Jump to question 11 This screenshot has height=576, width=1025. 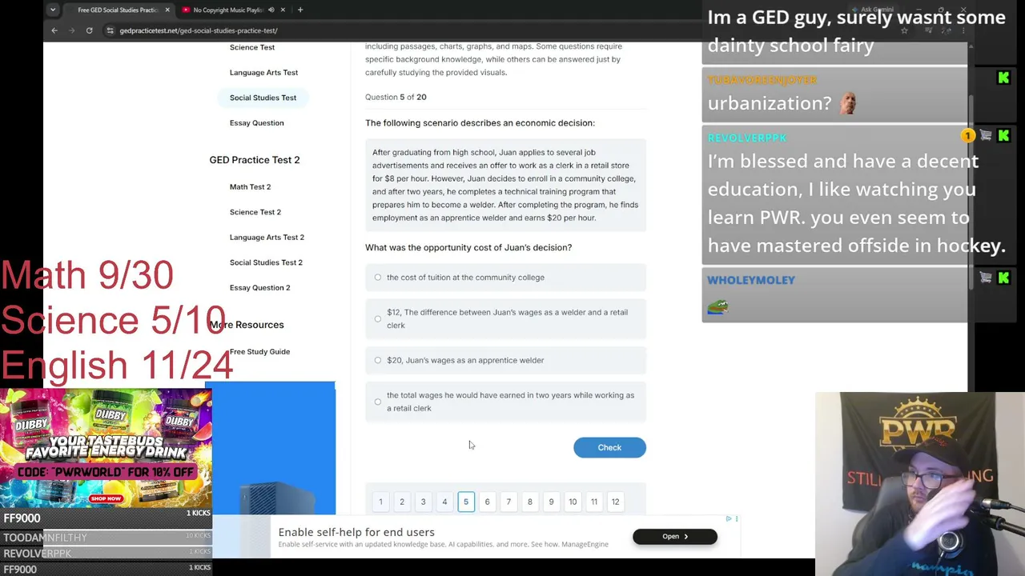coord(594,502)
